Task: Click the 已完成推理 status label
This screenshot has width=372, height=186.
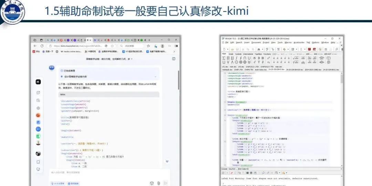Action: pos(69,71)
